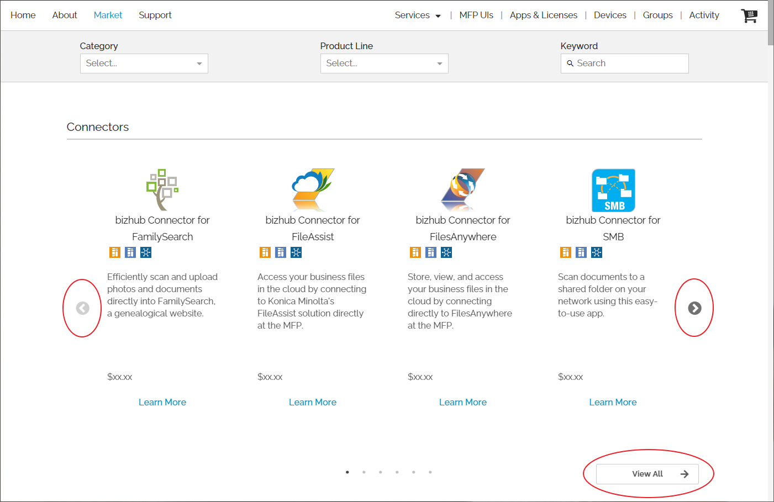Viewport: 774px width, 502px height.
Task: Open the Groups section
Action: pyautogui.click(x=657, y=15)
